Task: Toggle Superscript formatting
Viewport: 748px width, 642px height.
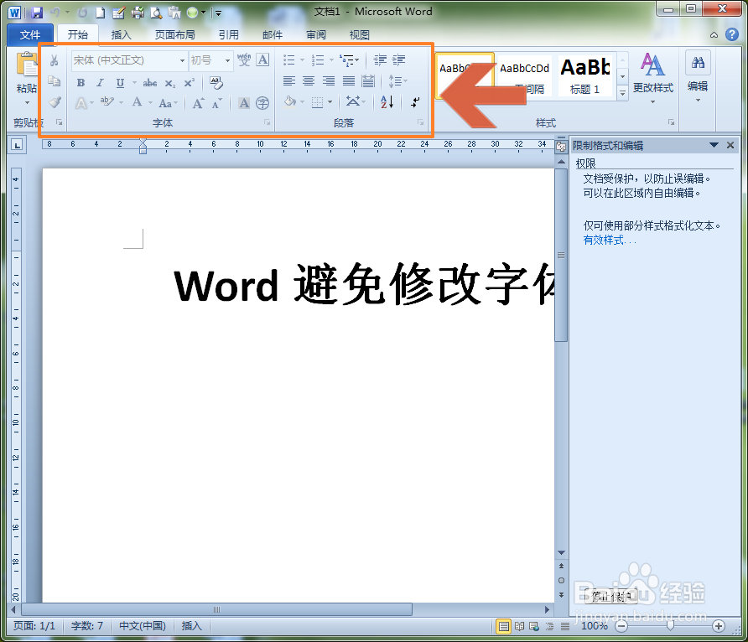Action: [x=190, y=83]
